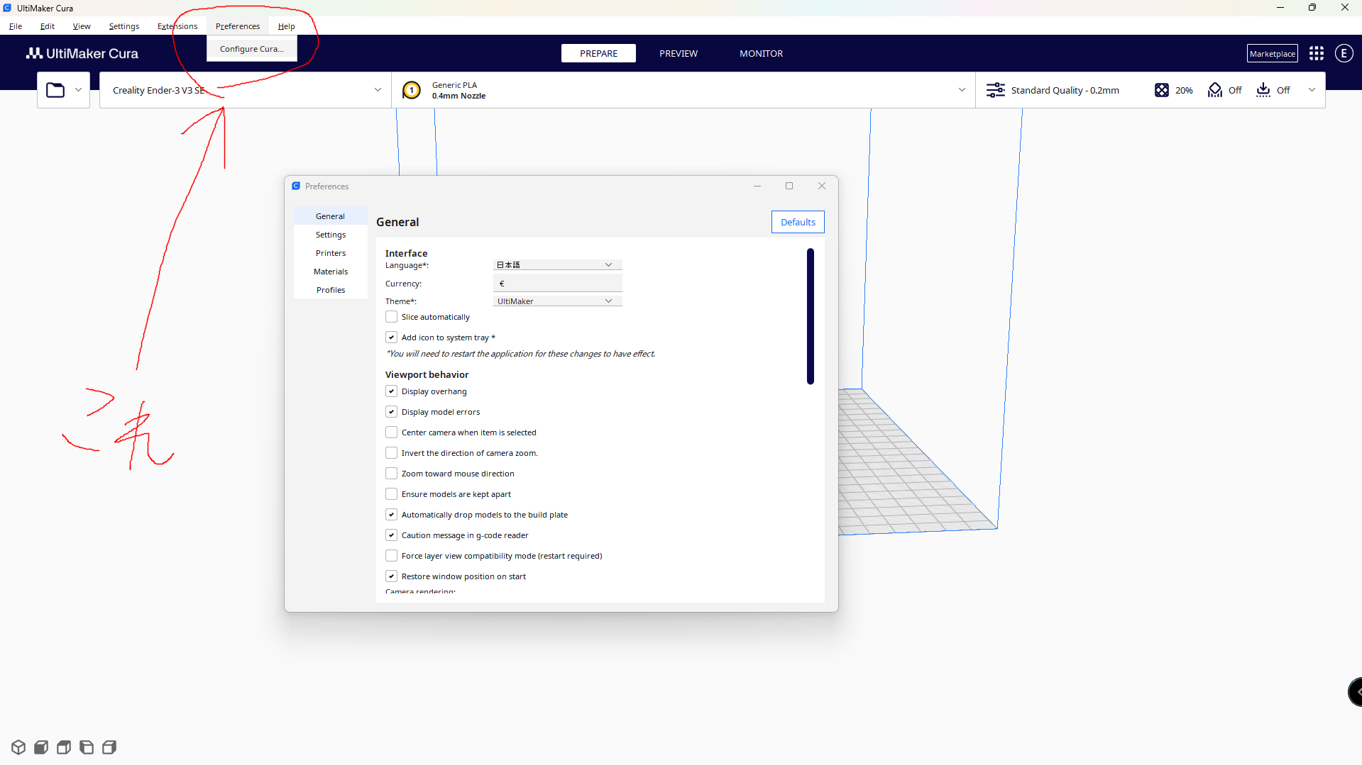Expand Generic PLA material selector
Image resolution: width=1362 pixels, height=765 pixels.
pyautogui.click(x=683, y=90)
